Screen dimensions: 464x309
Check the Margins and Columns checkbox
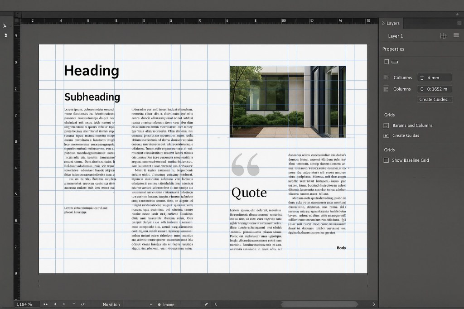(386, 126)
